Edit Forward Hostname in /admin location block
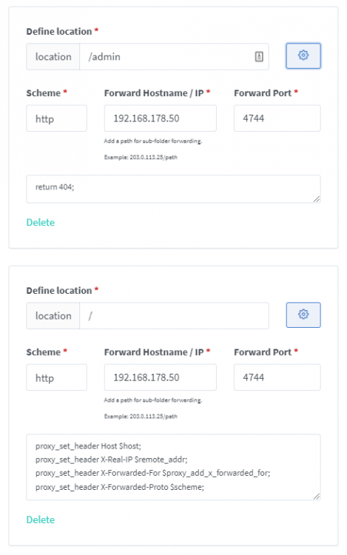This screenshot has height=555, width=347. [x=161, y=118]
